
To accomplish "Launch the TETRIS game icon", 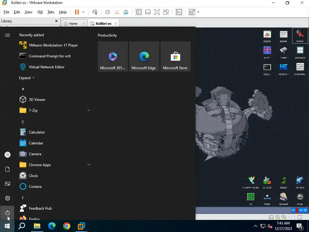I will pos(300,183).
